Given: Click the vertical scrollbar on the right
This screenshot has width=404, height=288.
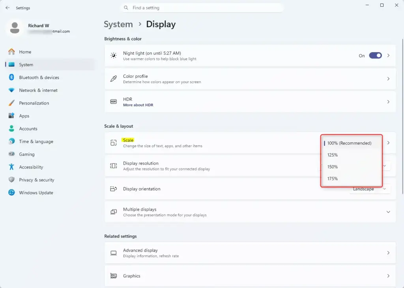Looking at the screenshot, I should point(402,116).
